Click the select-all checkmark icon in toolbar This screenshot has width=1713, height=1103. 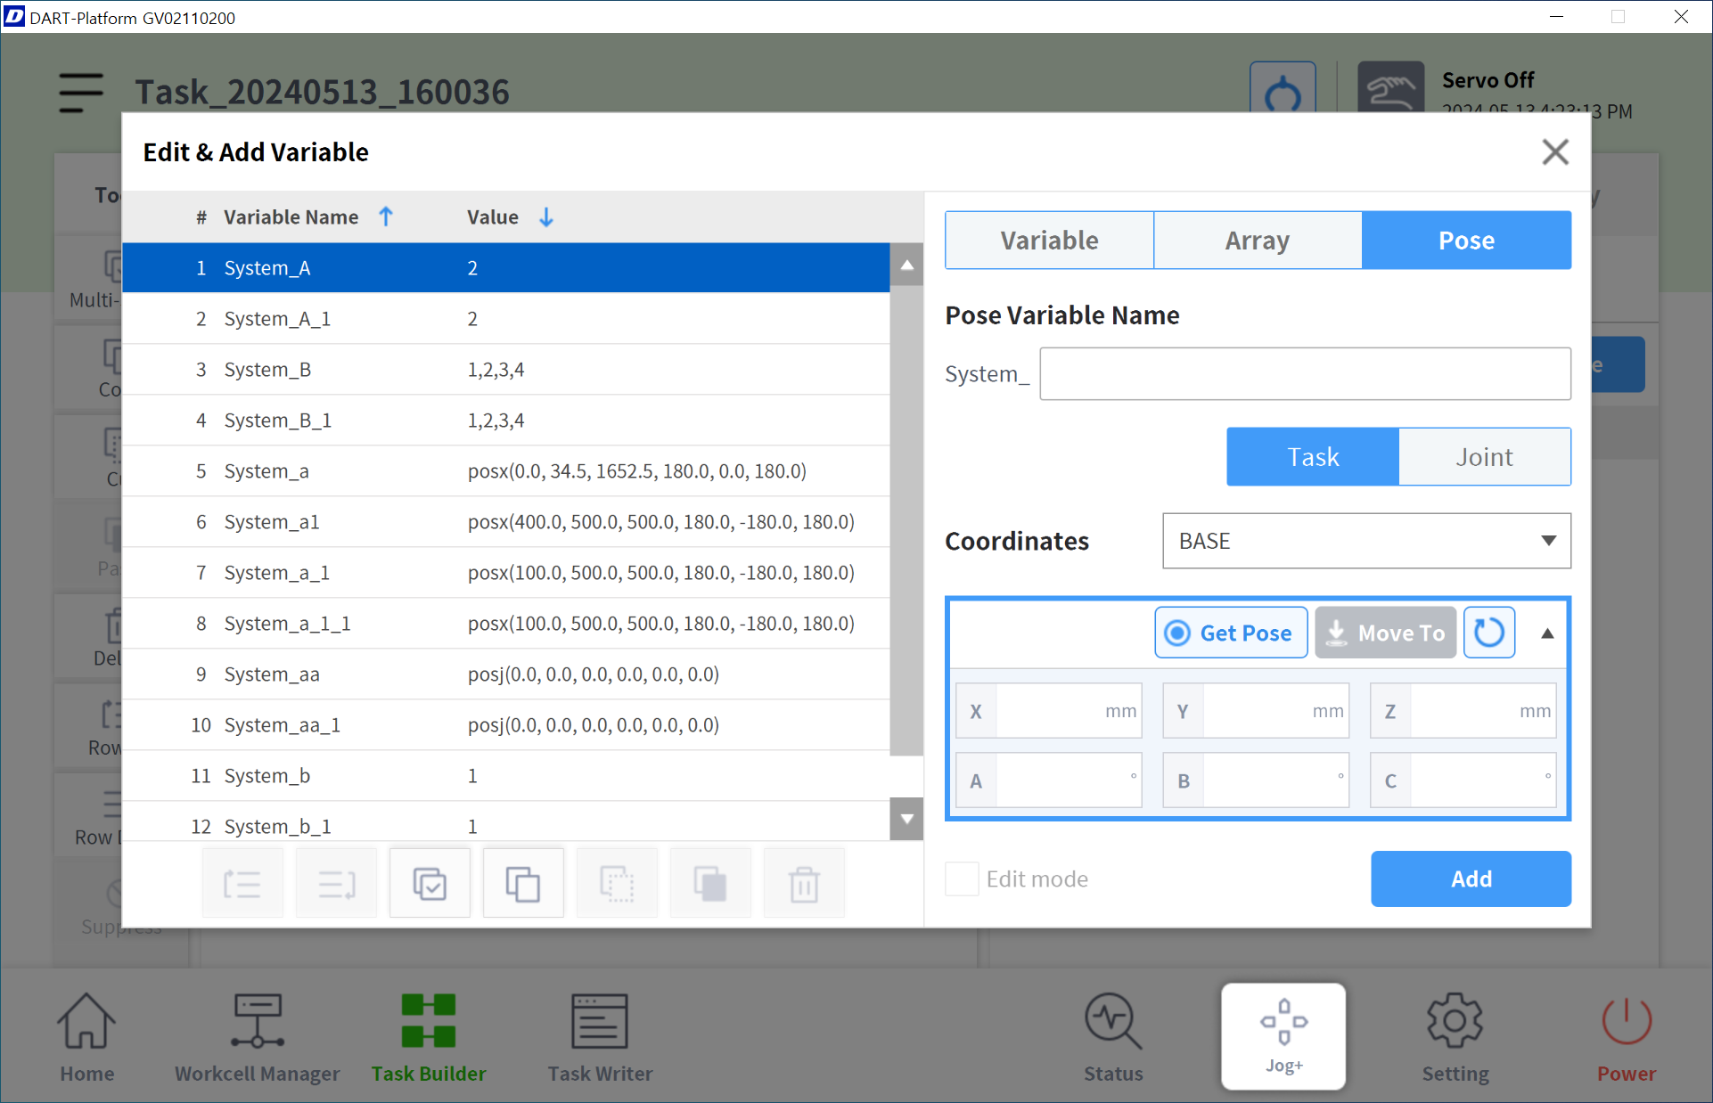430,884
